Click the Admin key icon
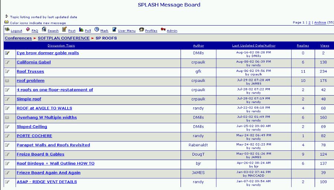The width and height of the screenshot is (334, 190). click(x=163, y=30)
